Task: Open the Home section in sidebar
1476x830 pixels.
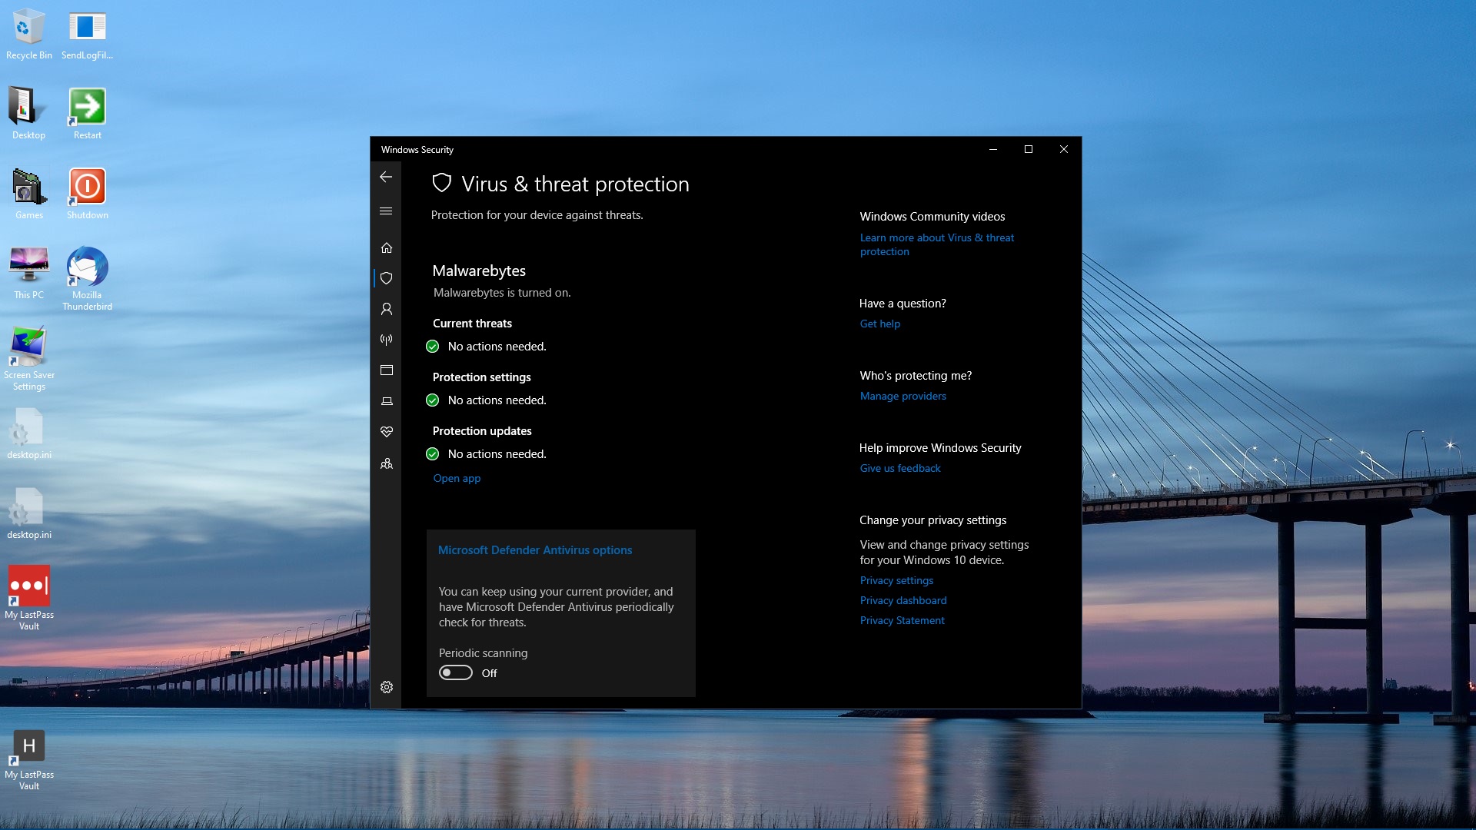Action: 387,247
